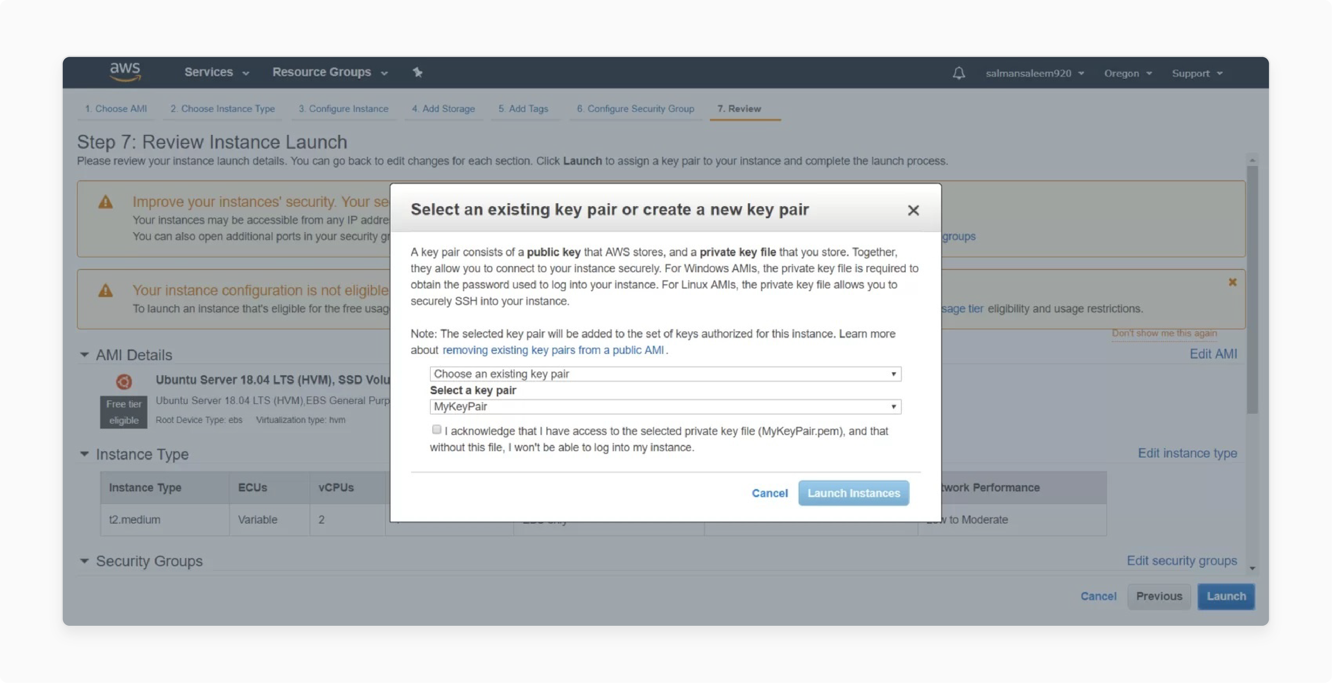
Task: Click the Previous button
Action: [1159, 596]
